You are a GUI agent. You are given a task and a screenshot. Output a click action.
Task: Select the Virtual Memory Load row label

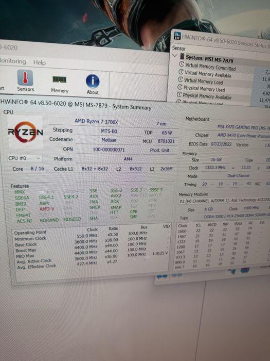point(204,81)
